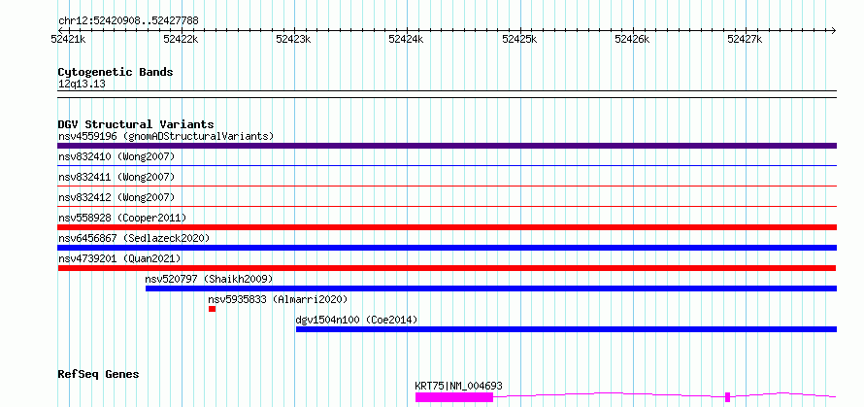Select the nsv832411 (Wong2007) variant line
This screenshot has height=407, width=864.
click(447, 186)
